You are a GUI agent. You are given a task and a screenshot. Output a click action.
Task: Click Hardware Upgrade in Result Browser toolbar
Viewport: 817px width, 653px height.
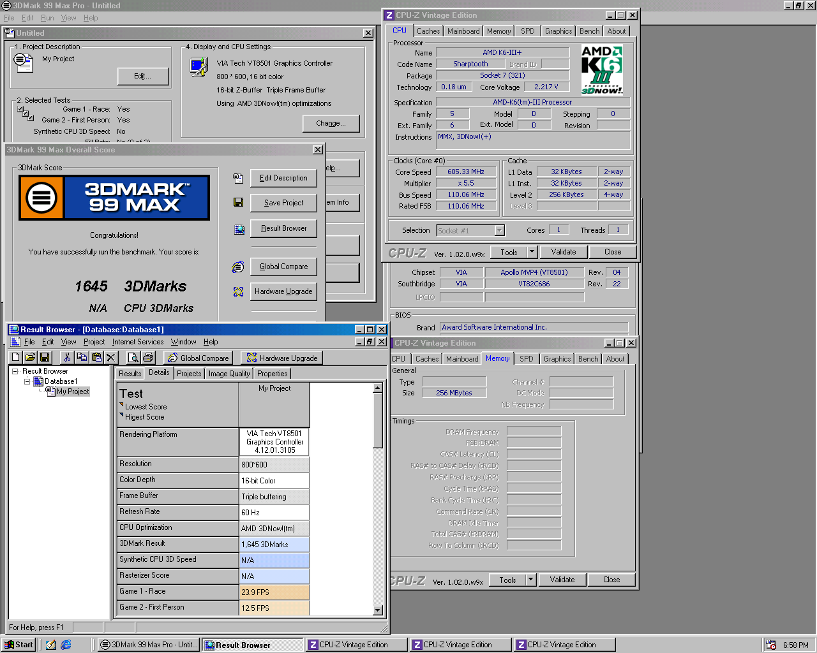click(x=282, y=358)
